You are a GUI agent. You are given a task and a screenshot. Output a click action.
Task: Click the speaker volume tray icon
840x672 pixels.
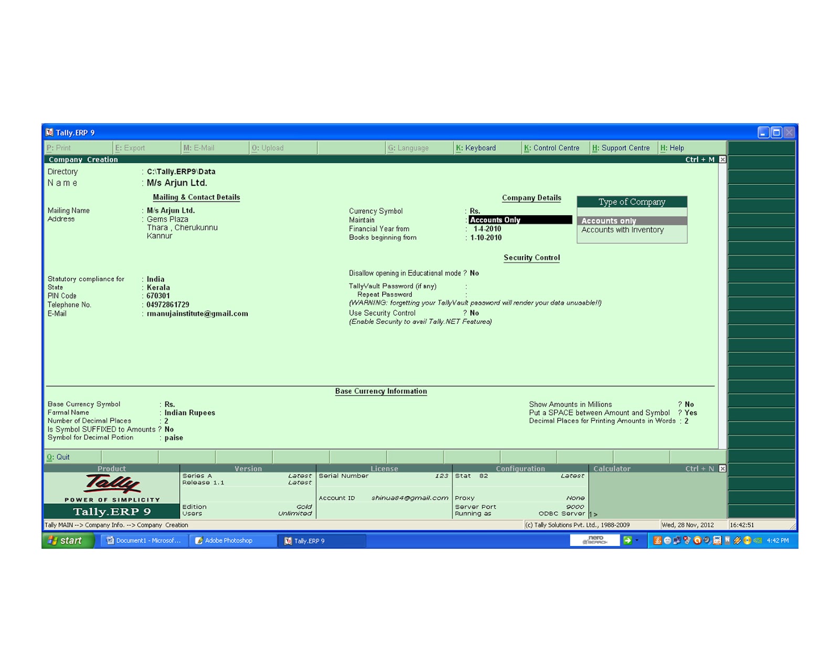707,540
